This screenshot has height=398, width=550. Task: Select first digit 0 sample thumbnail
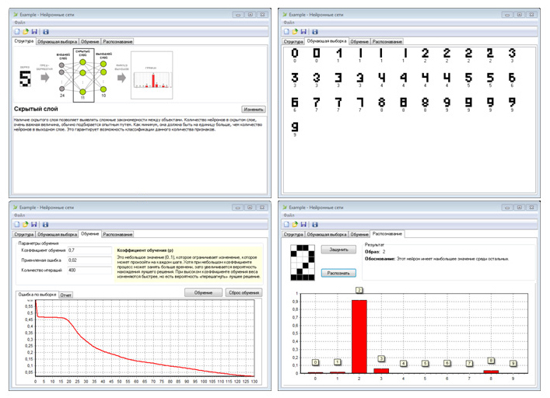click(x=295, y=54)
